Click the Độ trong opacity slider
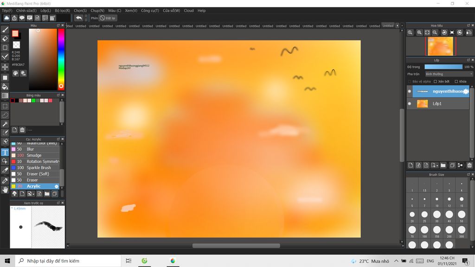The height and width of the screenshot is (267, 475). point(443,67)
